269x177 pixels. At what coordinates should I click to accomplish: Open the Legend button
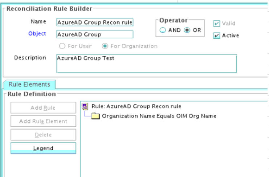[43, 148]
